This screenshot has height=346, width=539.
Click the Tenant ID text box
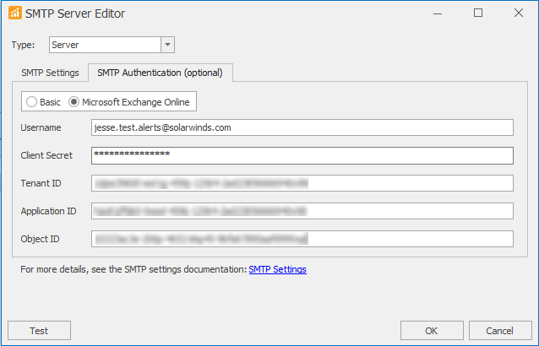click(x=302, y=183)
